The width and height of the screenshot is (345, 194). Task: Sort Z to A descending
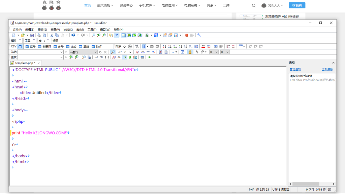[x=170, y=46]
